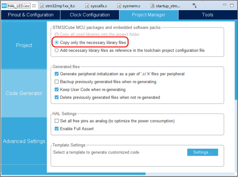238x177 pixels.
Task: Select the Project Manager tab
Action: point(148,15)
